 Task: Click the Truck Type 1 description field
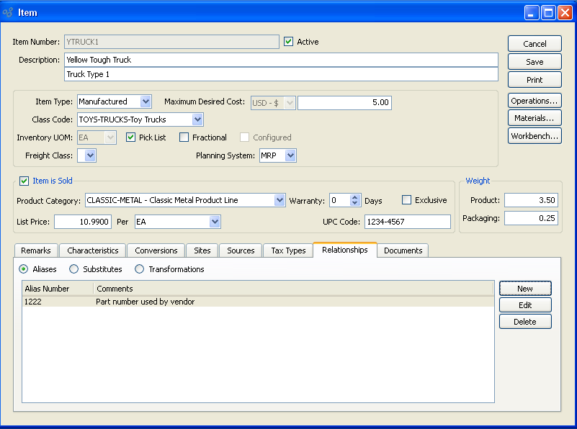coord(281,74)
